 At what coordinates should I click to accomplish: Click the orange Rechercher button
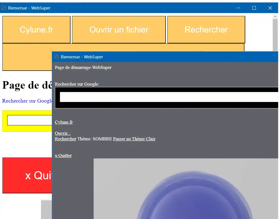(x=206, y=30)
